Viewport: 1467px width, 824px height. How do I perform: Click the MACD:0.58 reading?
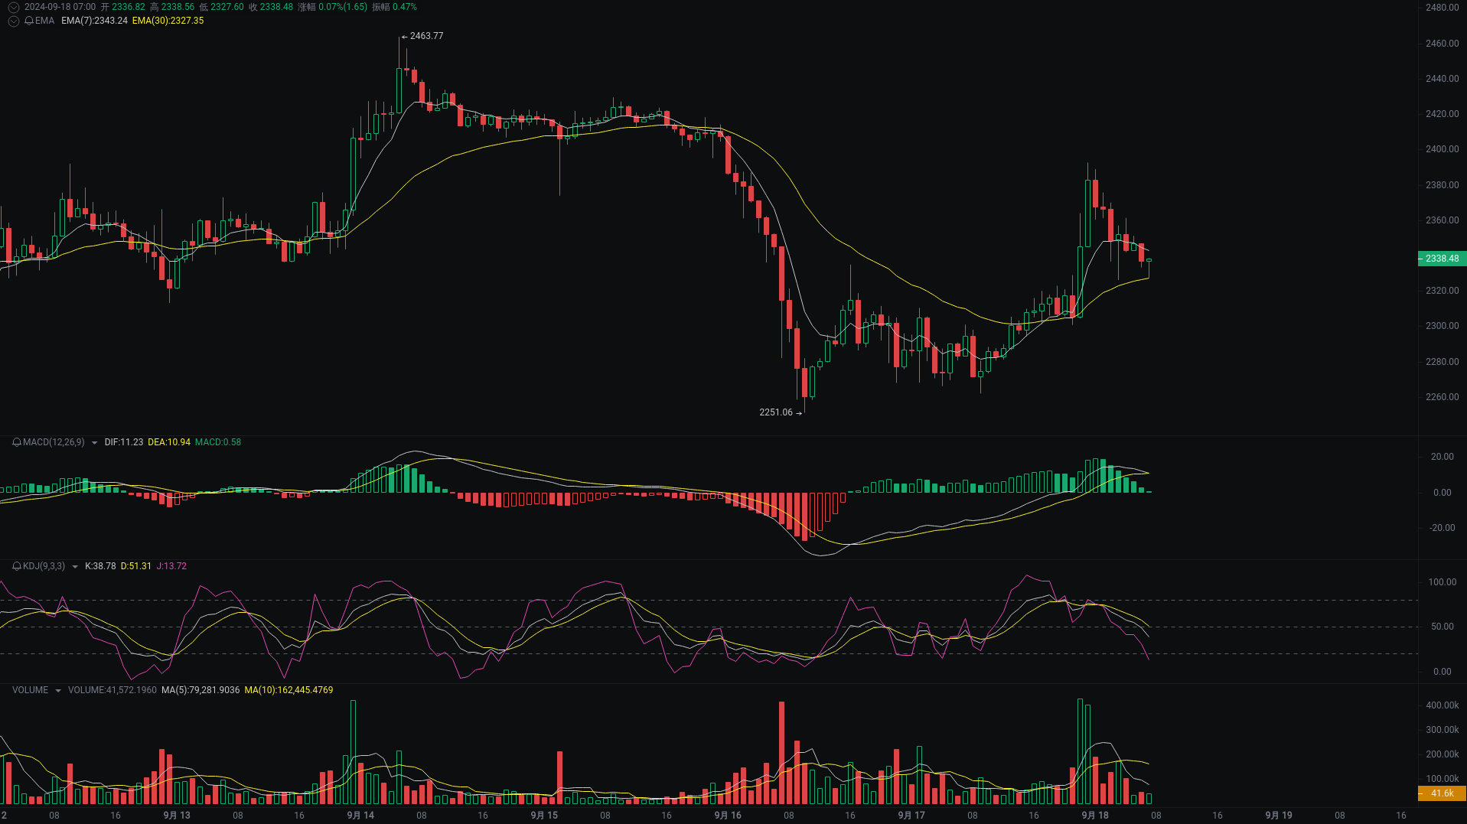[x=218, y=442]
